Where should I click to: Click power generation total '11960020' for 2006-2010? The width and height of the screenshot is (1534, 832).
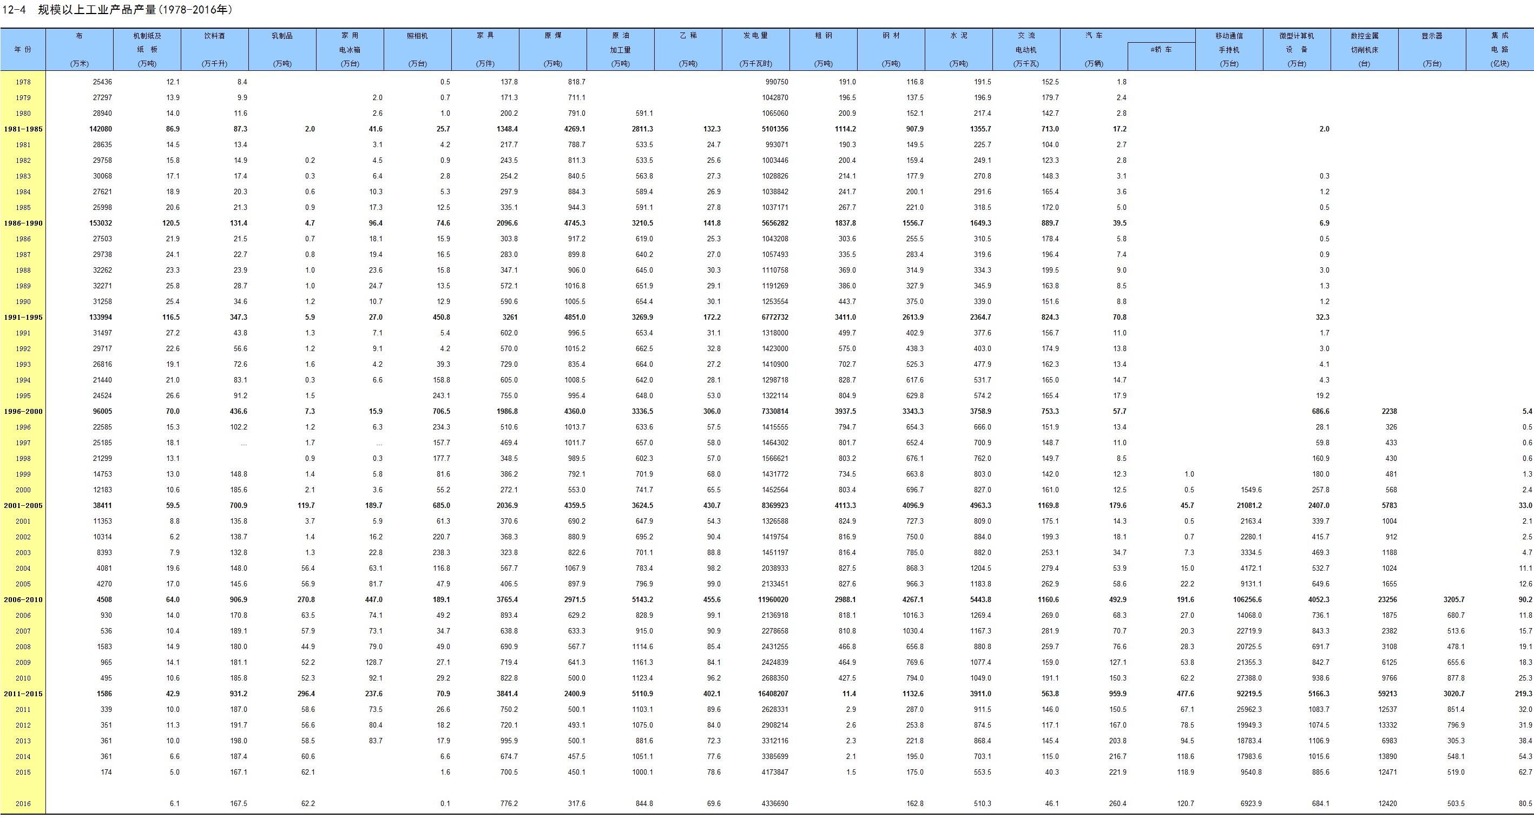coord(772,600)
